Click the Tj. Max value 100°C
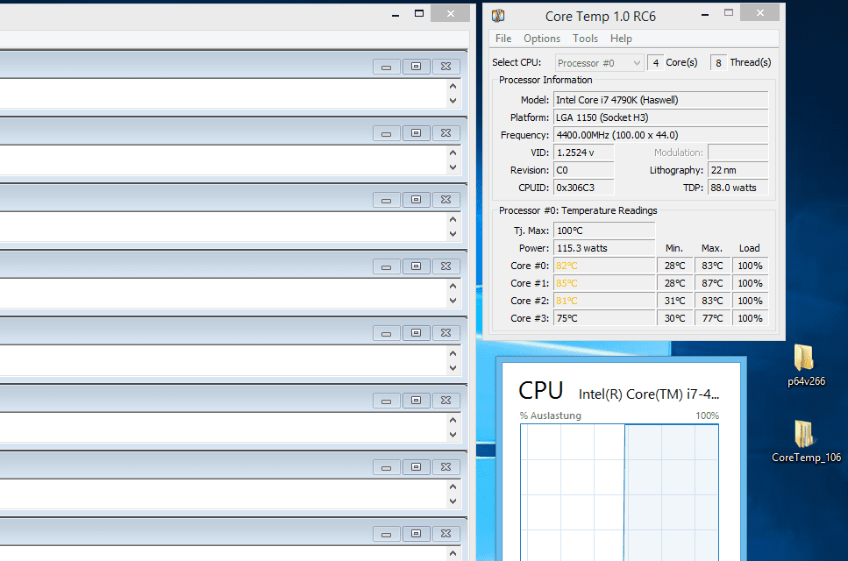Image resolution: width=848 pixels, height=561 pixels. 604,231
